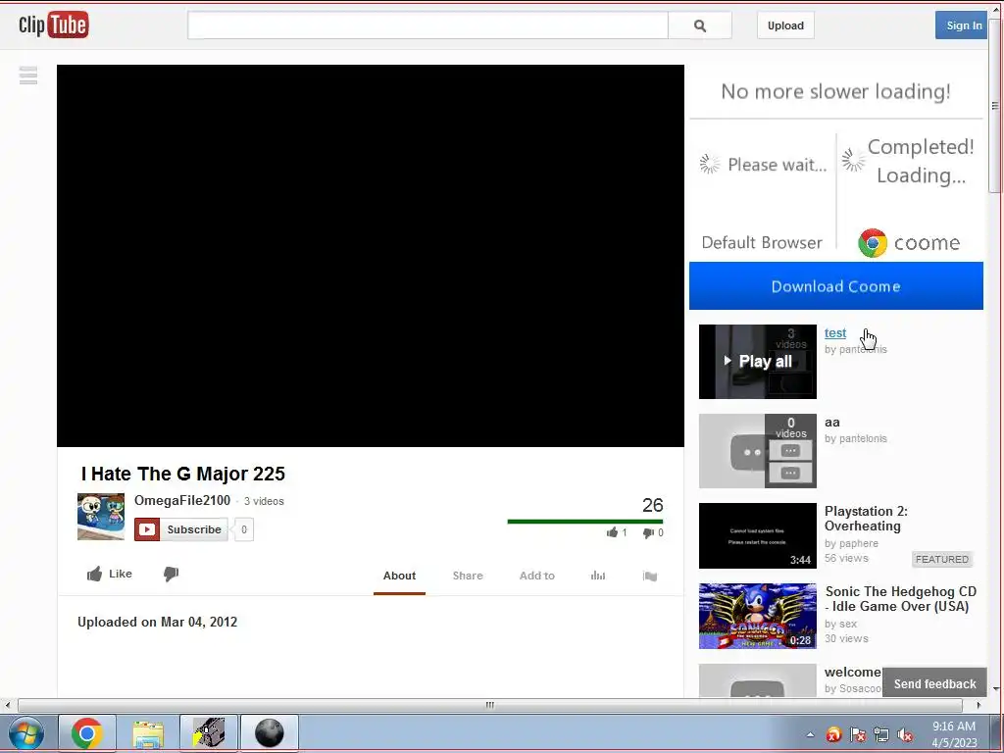Screen dimensions: 1004x753
Task: Click the network tray icon
Action: (x=881, y=735)
